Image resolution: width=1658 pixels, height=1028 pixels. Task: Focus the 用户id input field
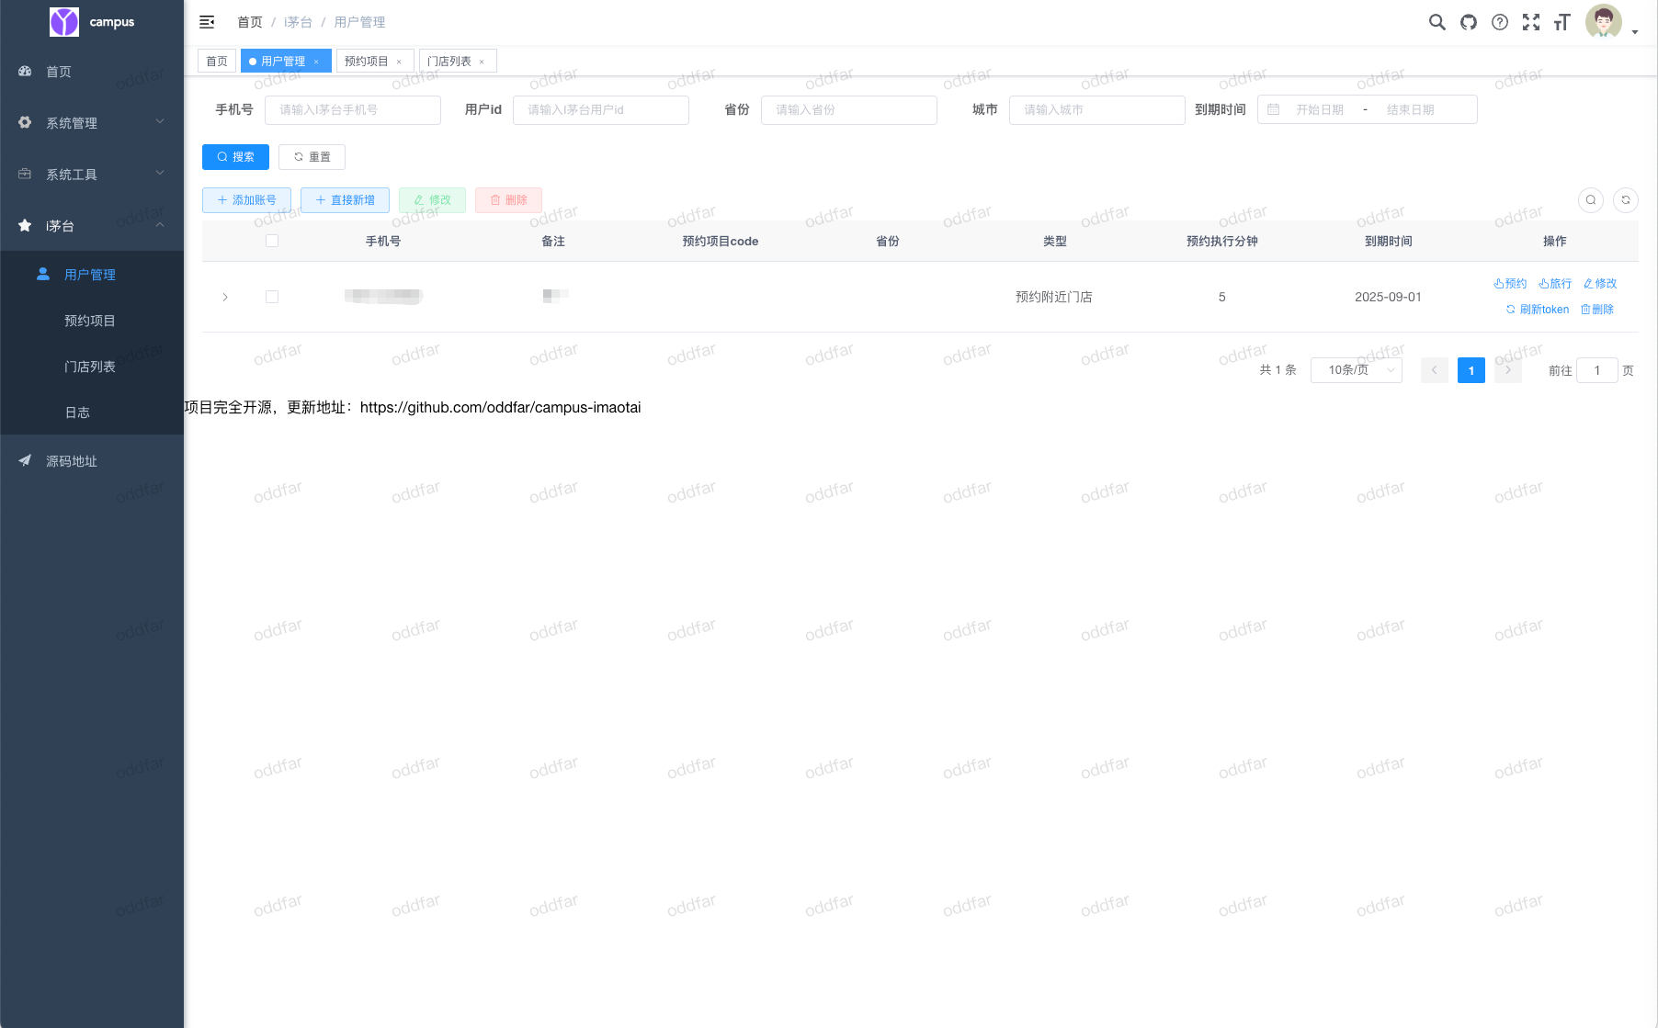[x=601, y=109]
